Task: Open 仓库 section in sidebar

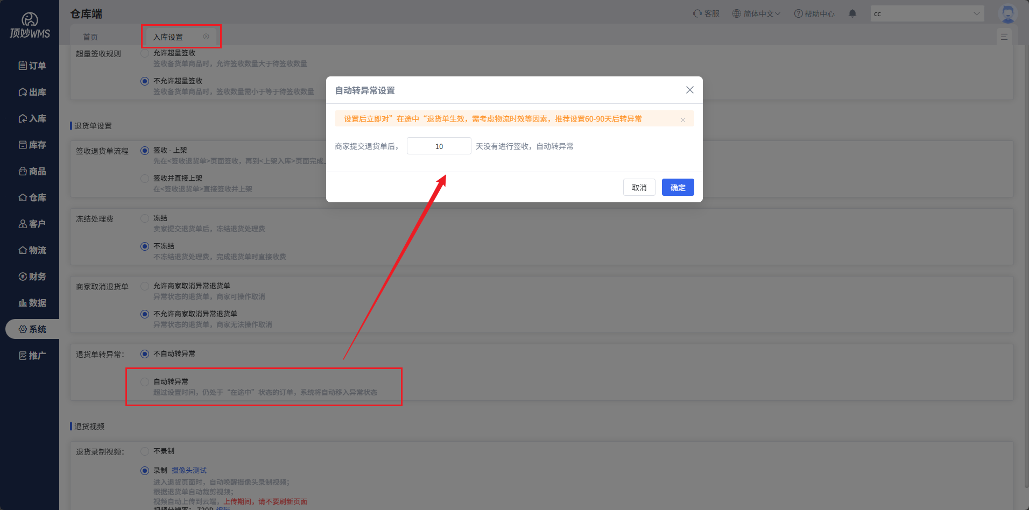Action: [x=32, y=197]
